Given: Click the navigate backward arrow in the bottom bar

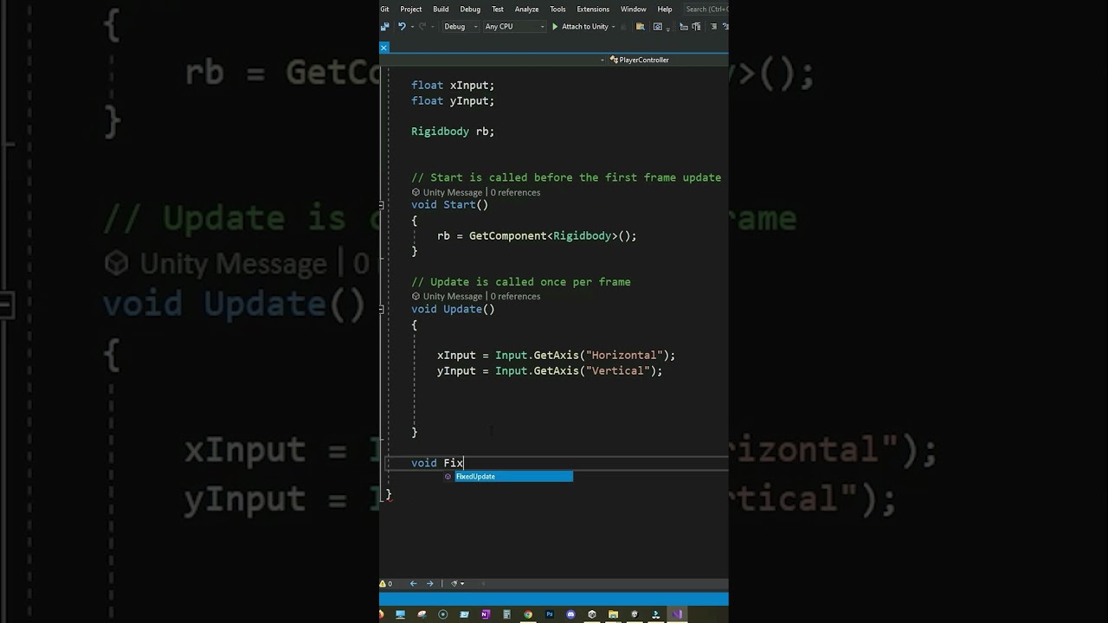Looking at the screenshot, I should pos(413,583).
